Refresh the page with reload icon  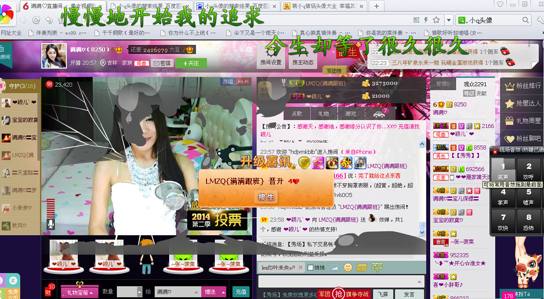click(36, 20)
